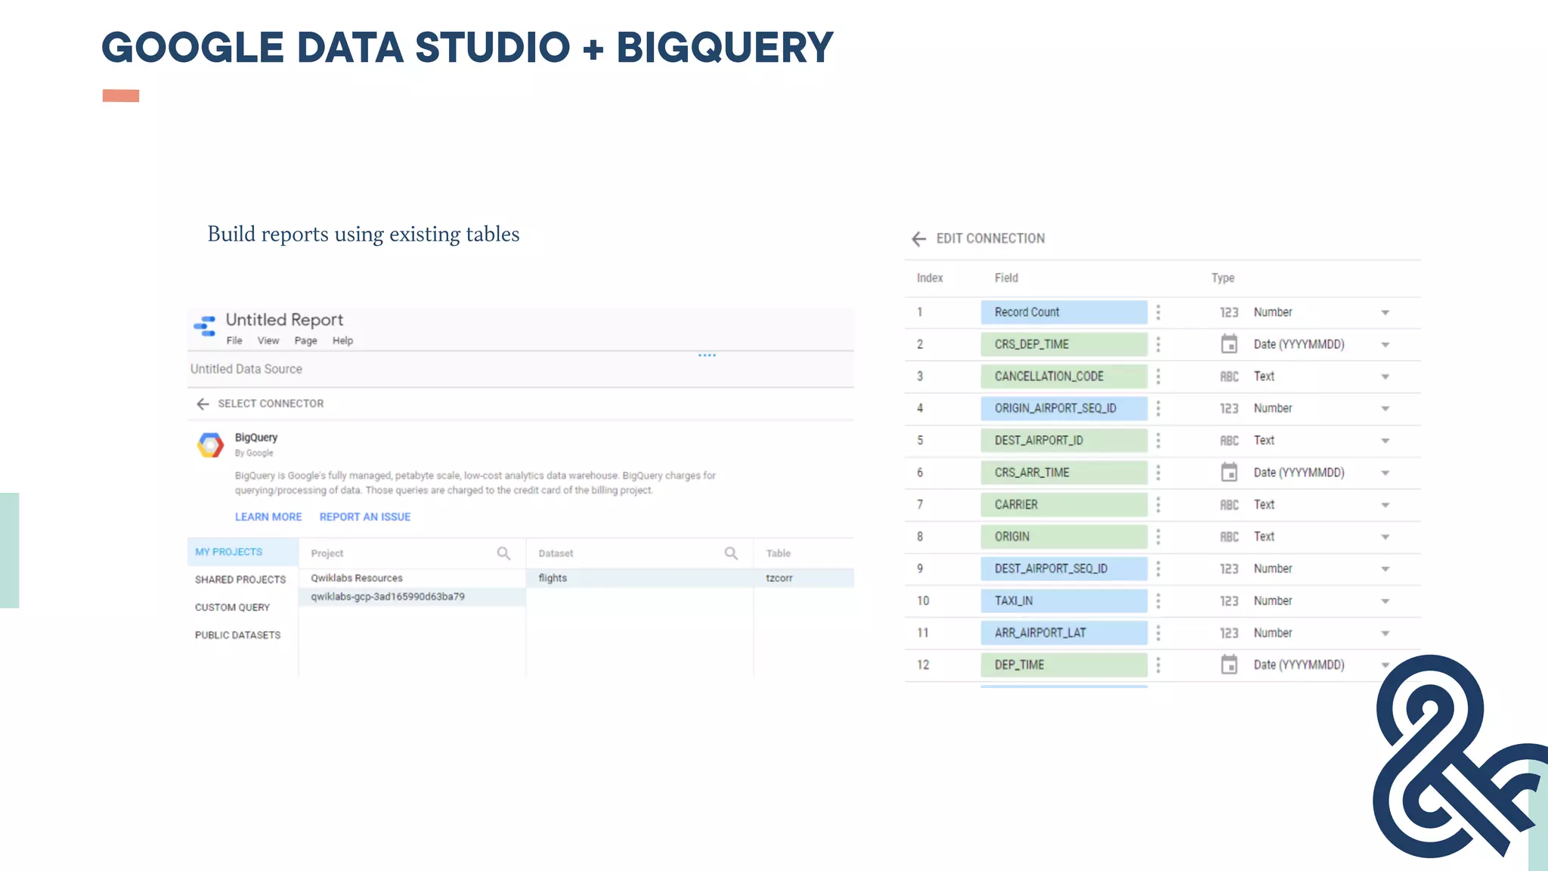The height and width of the screenshot is (871, 1548).
Task: Open the File menu
Action: click(x=234, y=341)
